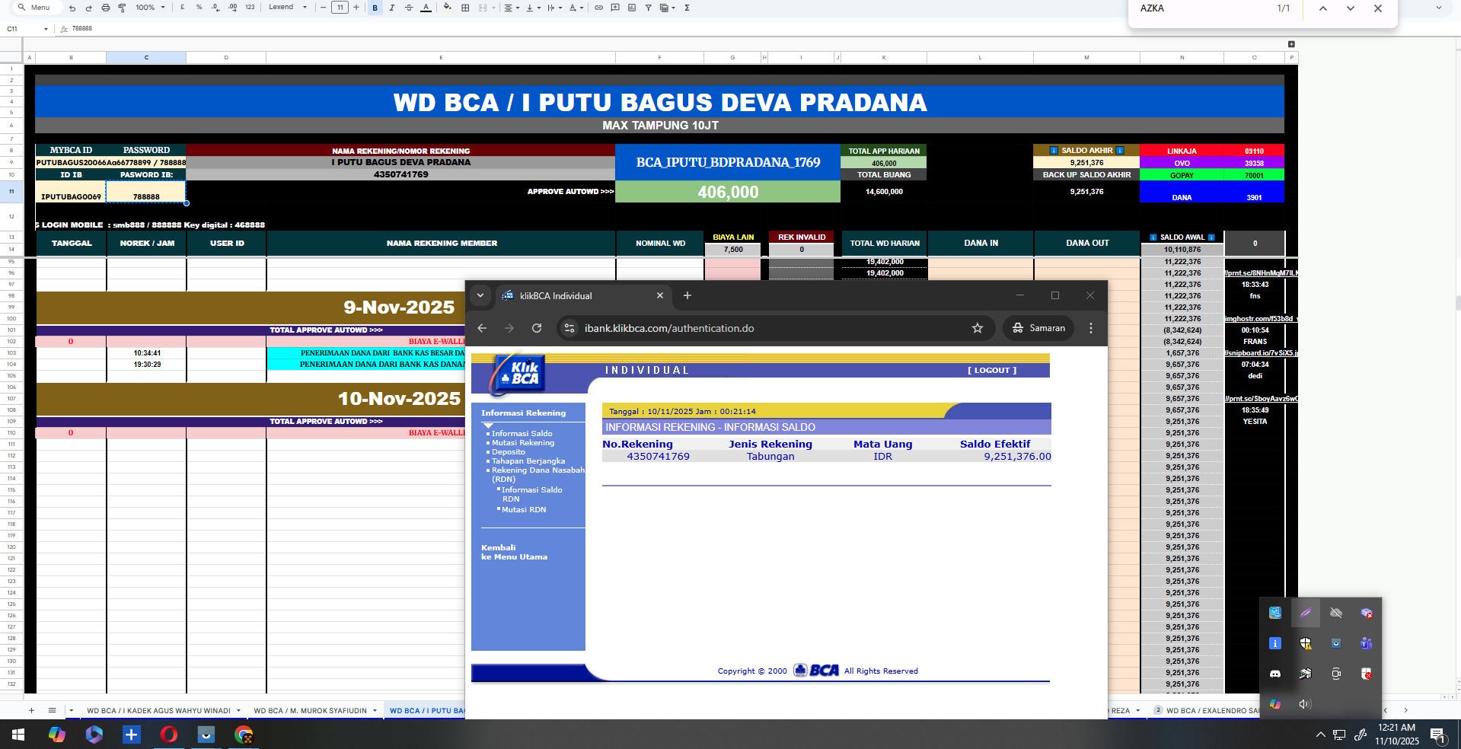1461x749 pixels.
Task: Open Mutasi RDN in KlikBCA sidebar
Action: pos(524,510)
